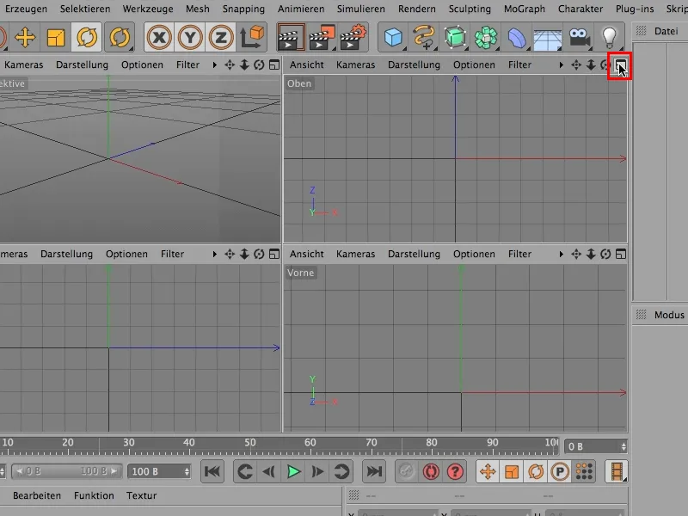The width and height of the screenshot is (688, 516).
Task: Open the generators green cube icon
Action: tap(455, 37)
